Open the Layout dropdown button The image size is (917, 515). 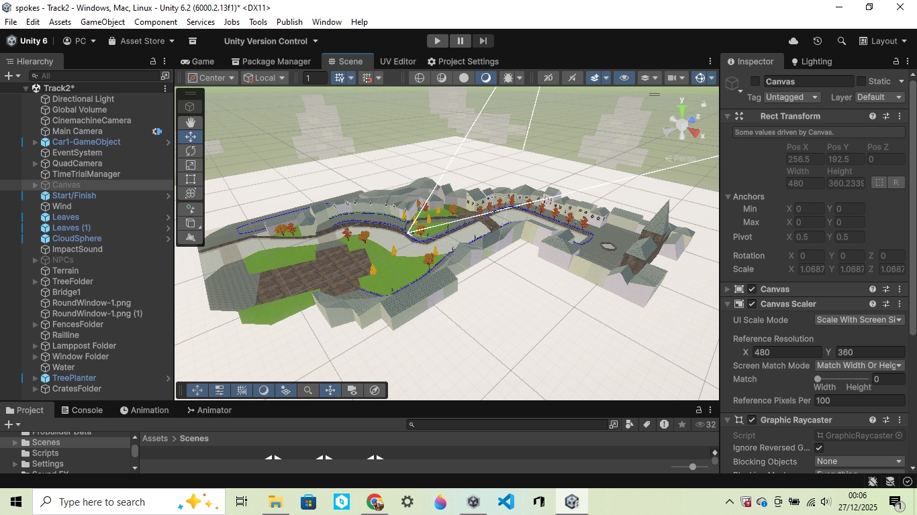(x=883, y=41)
